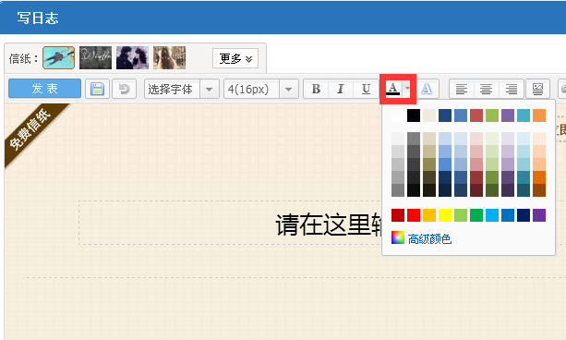The image size is (566, 340).
Task: Select the first blue sky stationery thumbnail
Action: tap(59, 58)
